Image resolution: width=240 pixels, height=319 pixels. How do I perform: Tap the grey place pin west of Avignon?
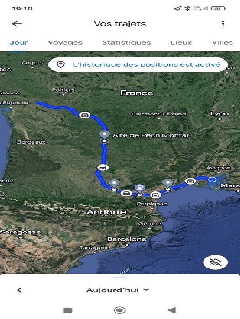coord(167,184)
